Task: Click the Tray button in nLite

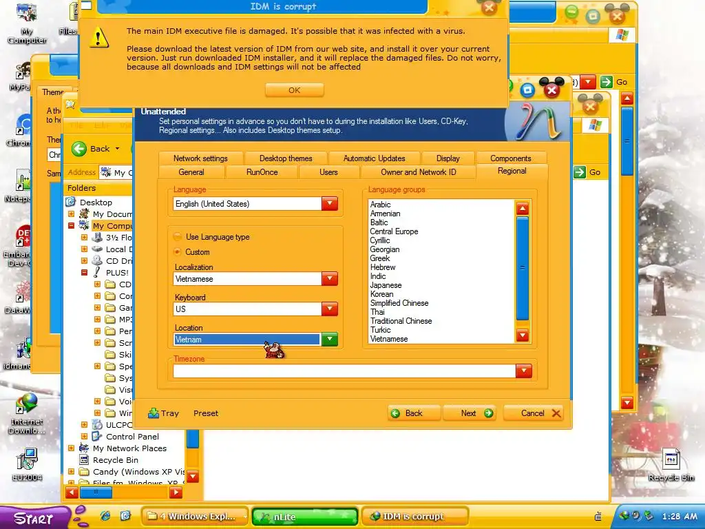Action: point(164,413)
